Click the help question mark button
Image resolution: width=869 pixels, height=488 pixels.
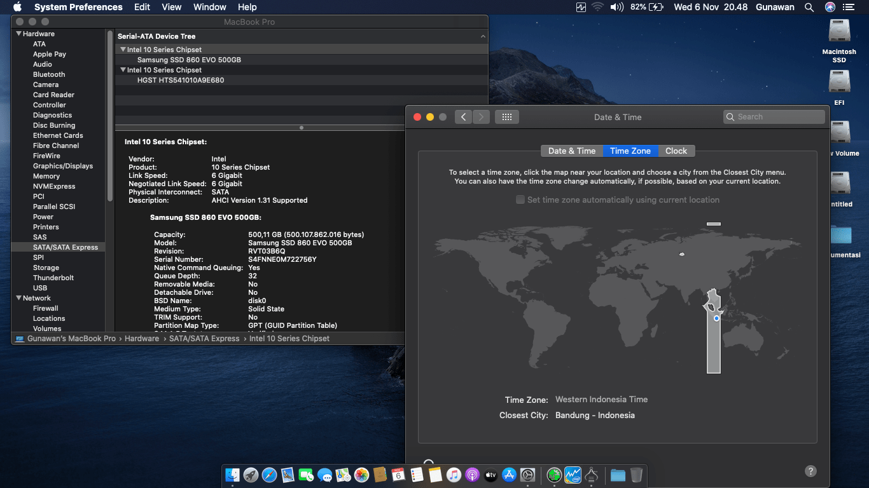tap(810, 471)
